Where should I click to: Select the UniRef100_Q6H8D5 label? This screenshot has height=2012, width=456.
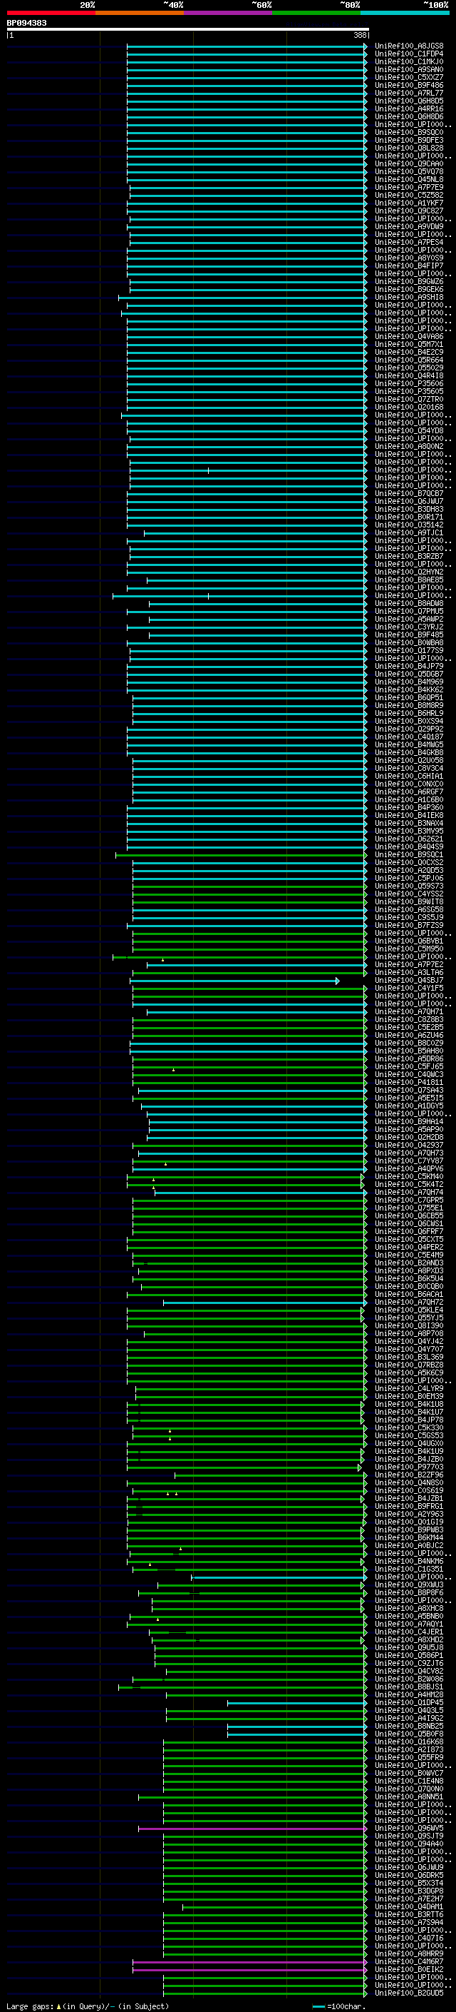coord(409,101)
